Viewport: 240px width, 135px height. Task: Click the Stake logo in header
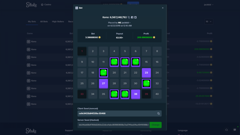(x=31, y=4)
